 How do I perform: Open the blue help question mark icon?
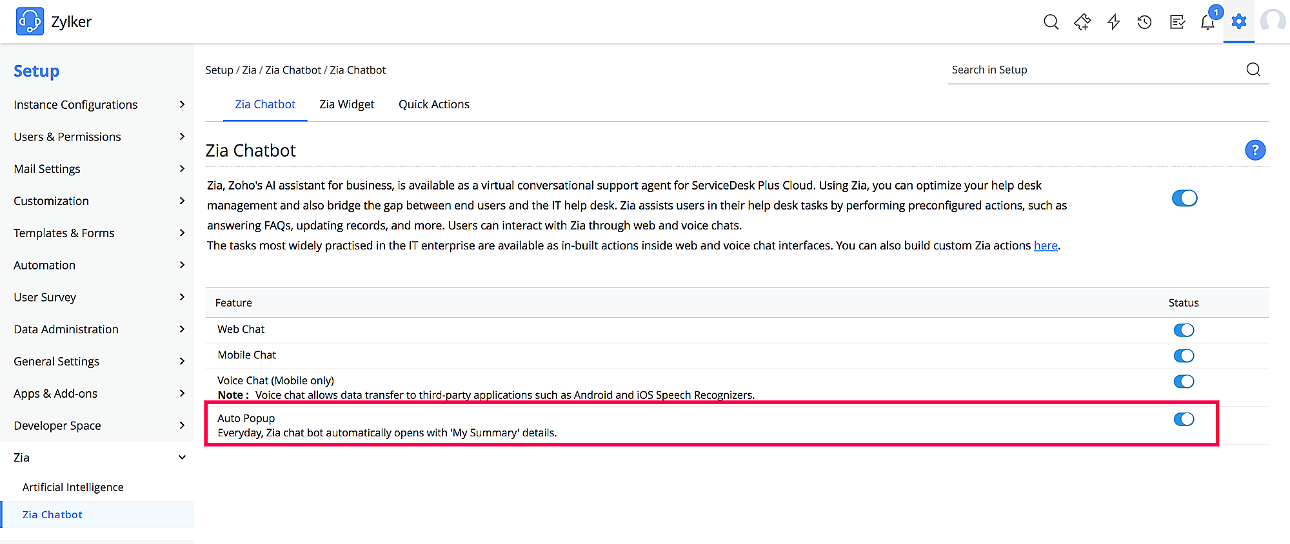tap(1255, 150)
